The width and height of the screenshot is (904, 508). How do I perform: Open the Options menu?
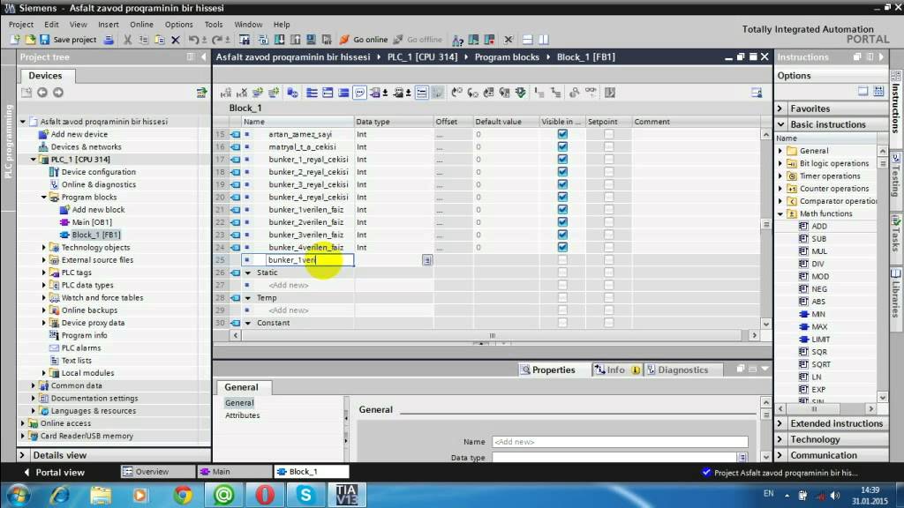click(178, 24)
